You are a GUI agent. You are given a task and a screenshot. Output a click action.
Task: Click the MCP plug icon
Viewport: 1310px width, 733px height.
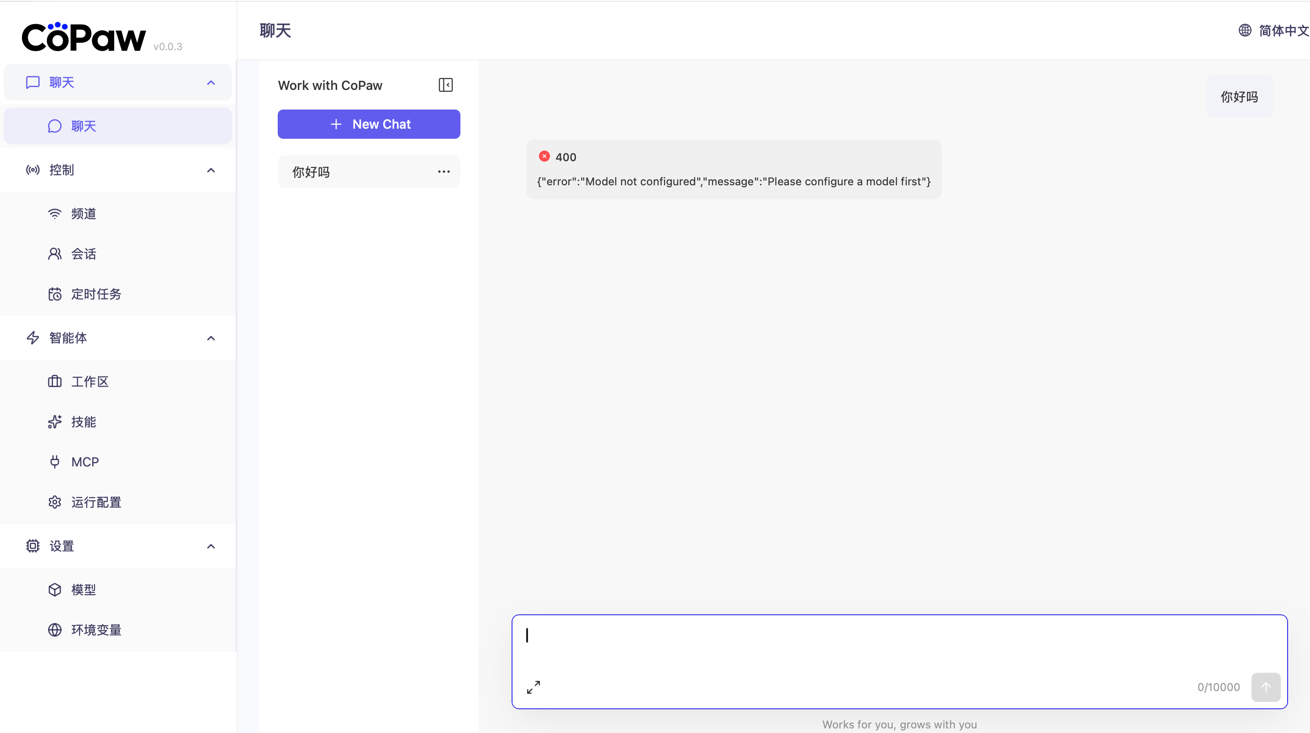point(54,461)
